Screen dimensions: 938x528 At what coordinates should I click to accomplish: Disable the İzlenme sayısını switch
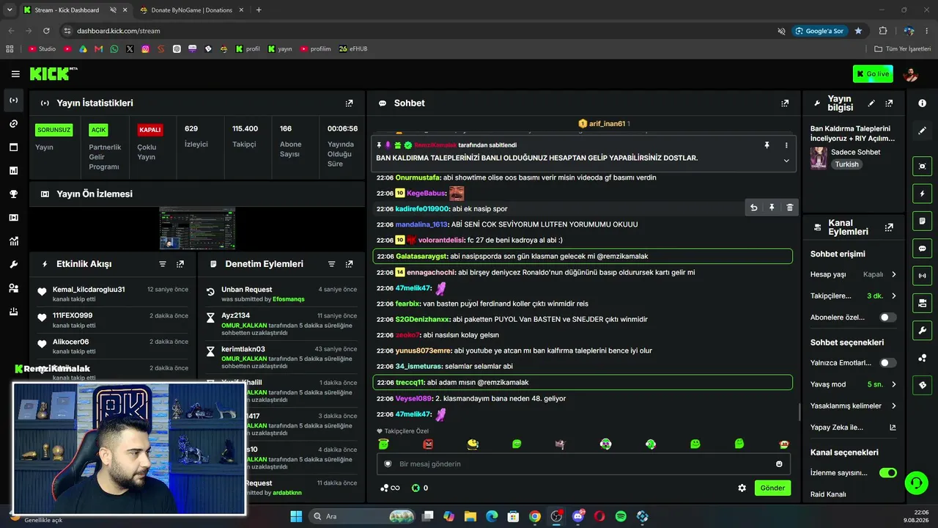(x=887, y=473)
